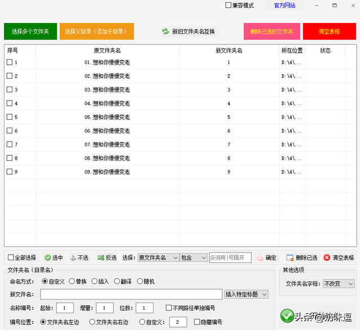Click 选择父目录（添加子目录） orange button
The width and height of the screenshot is (360, 330).
point(97,31)
